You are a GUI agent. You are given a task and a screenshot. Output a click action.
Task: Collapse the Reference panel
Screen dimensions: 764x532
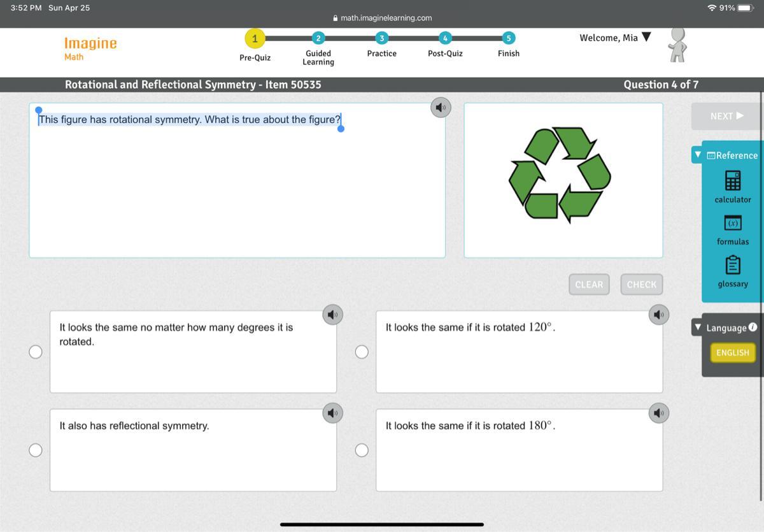pos(698,155)
